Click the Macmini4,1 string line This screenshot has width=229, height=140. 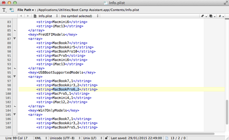[x=64, y=98]
